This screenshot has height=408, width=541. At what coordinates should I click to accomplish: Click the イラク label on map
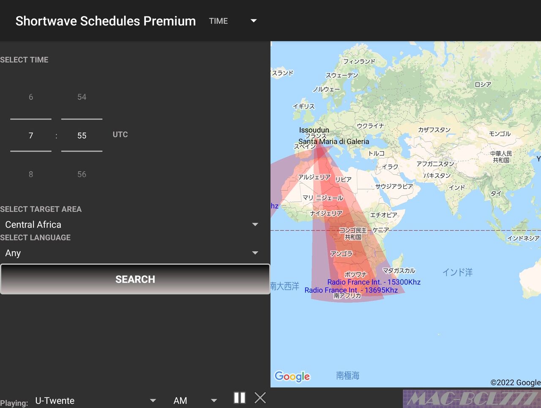(390, 167)
